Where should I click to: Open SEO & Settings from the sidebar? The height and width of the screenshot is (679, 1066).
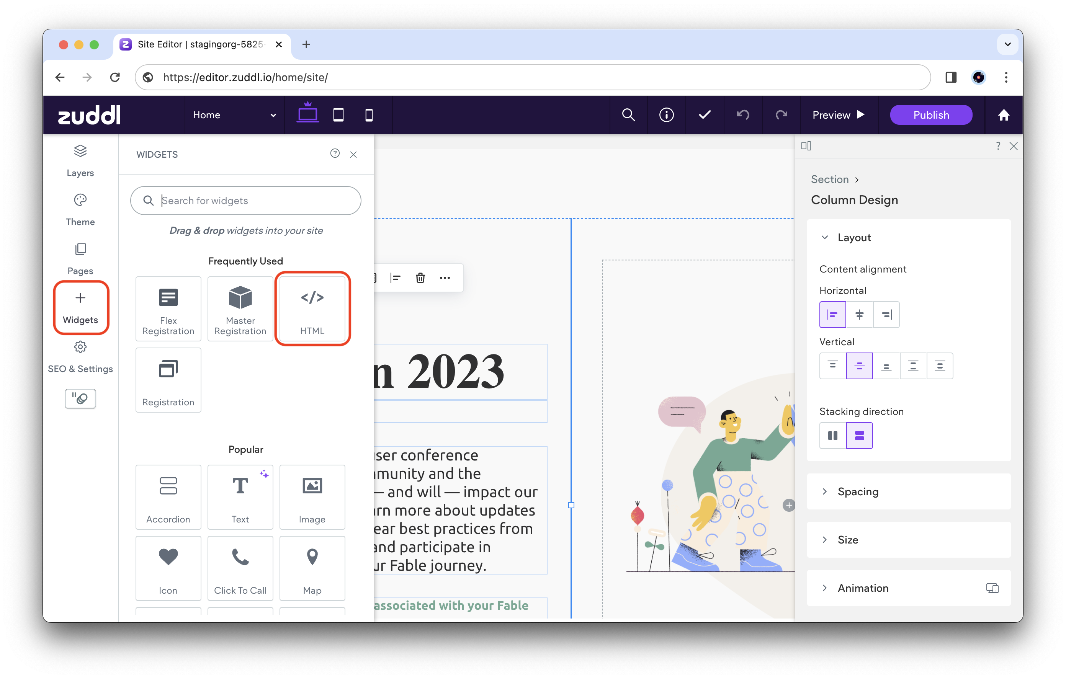(80, 356)
